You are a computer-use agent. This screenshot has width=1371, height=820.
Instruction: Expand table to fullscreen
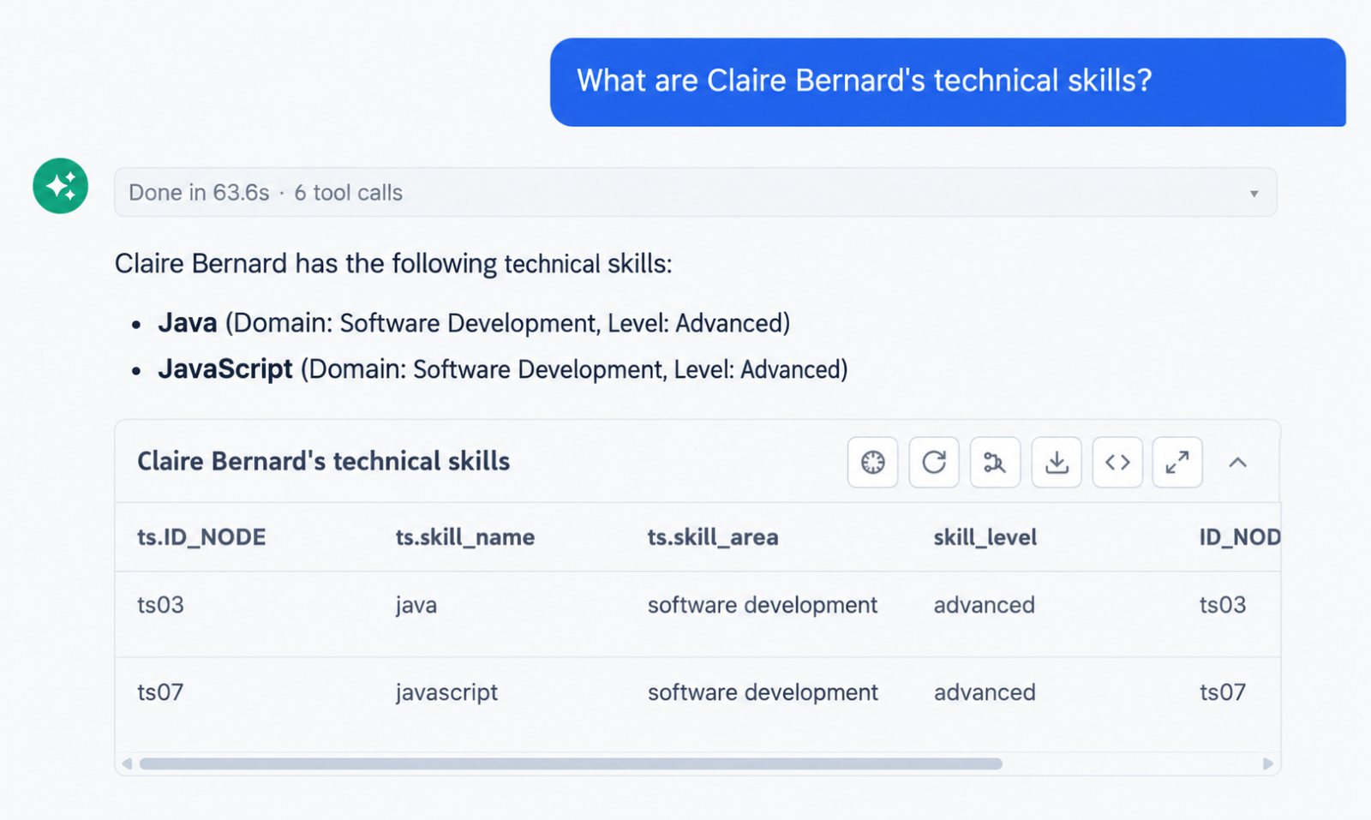1177,463
